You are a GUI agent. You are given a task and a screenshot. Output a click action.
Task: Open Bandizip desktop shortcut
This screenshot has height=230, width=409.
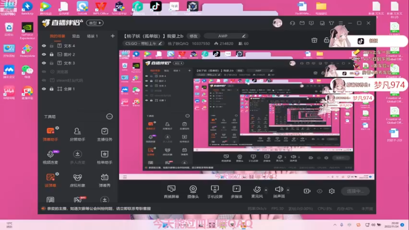[27, 8]
